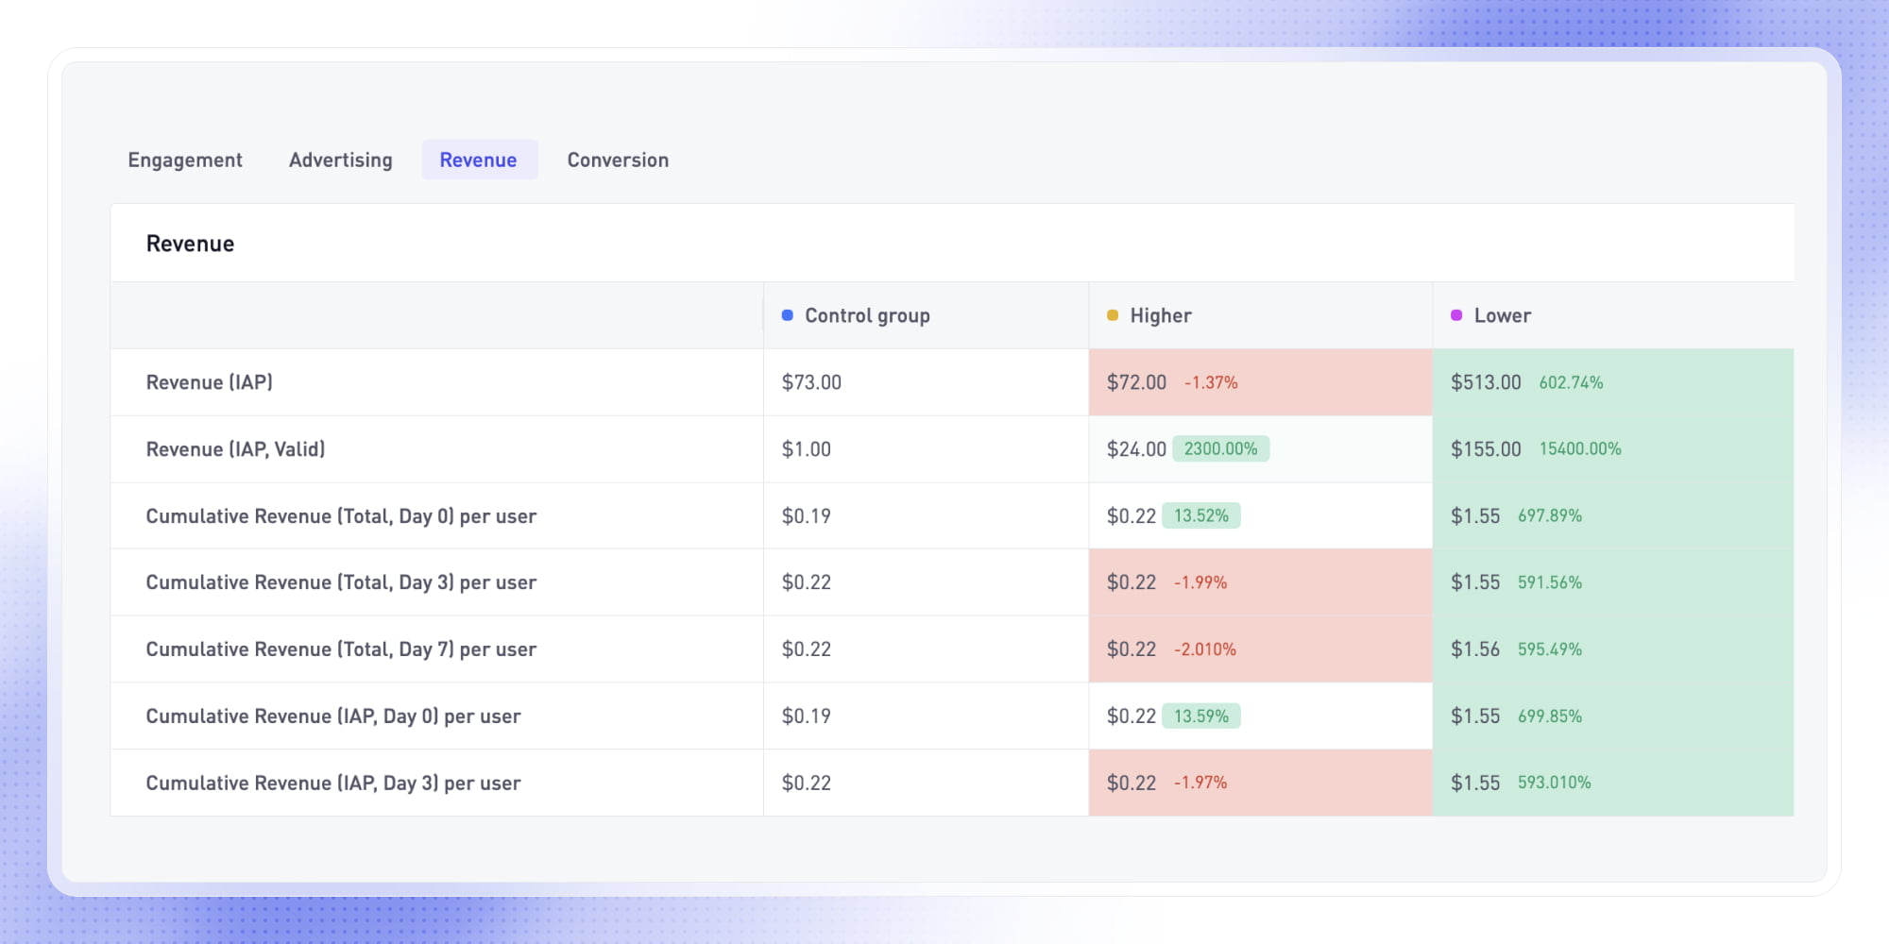This screenshot has width=1889, height=944.
Task: Switch to the Engagement tab
Action: pyautogui.click(x=185, y=160)
